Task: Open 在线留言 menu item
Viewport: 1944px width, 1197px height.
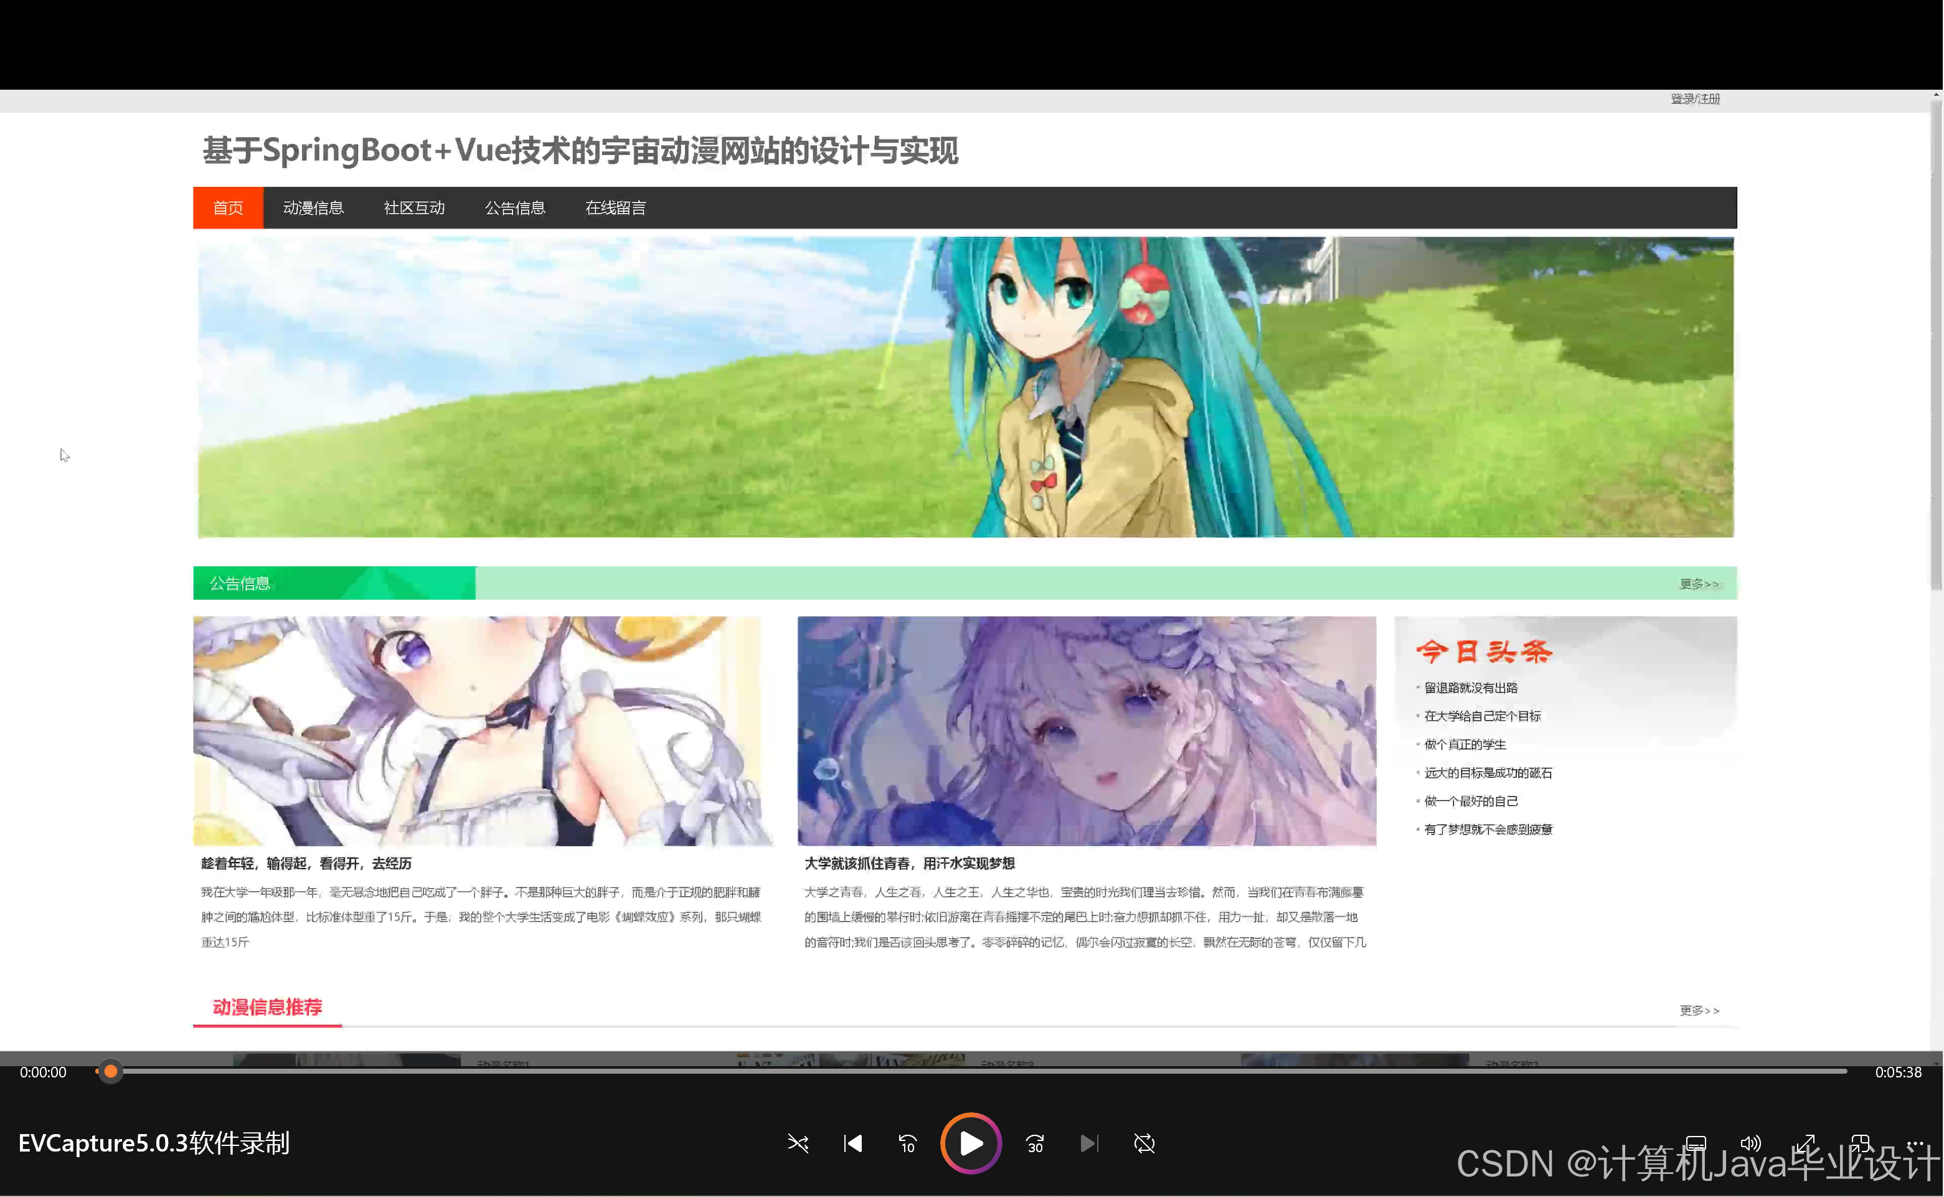Action: (x=616, y=207)
